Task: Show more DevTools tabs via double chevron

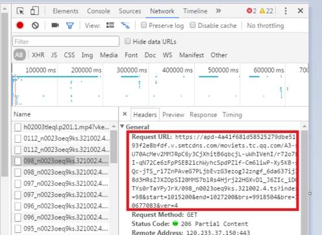Action: tap(218, 11)
